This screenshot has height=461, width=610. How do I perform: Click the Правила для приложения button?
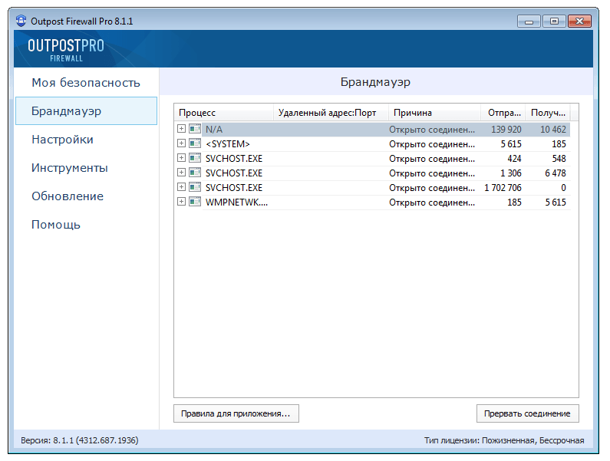point(236,413)
